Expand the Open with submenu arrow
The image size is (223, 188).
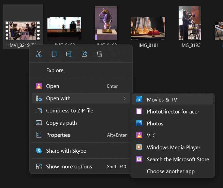[x=125, y=98]
